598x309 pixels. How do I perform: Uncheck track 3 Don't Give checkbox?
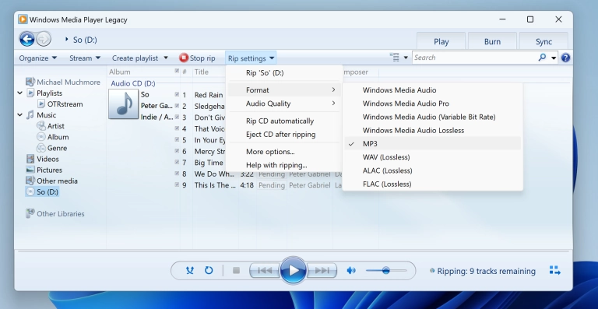coord(177,117)
